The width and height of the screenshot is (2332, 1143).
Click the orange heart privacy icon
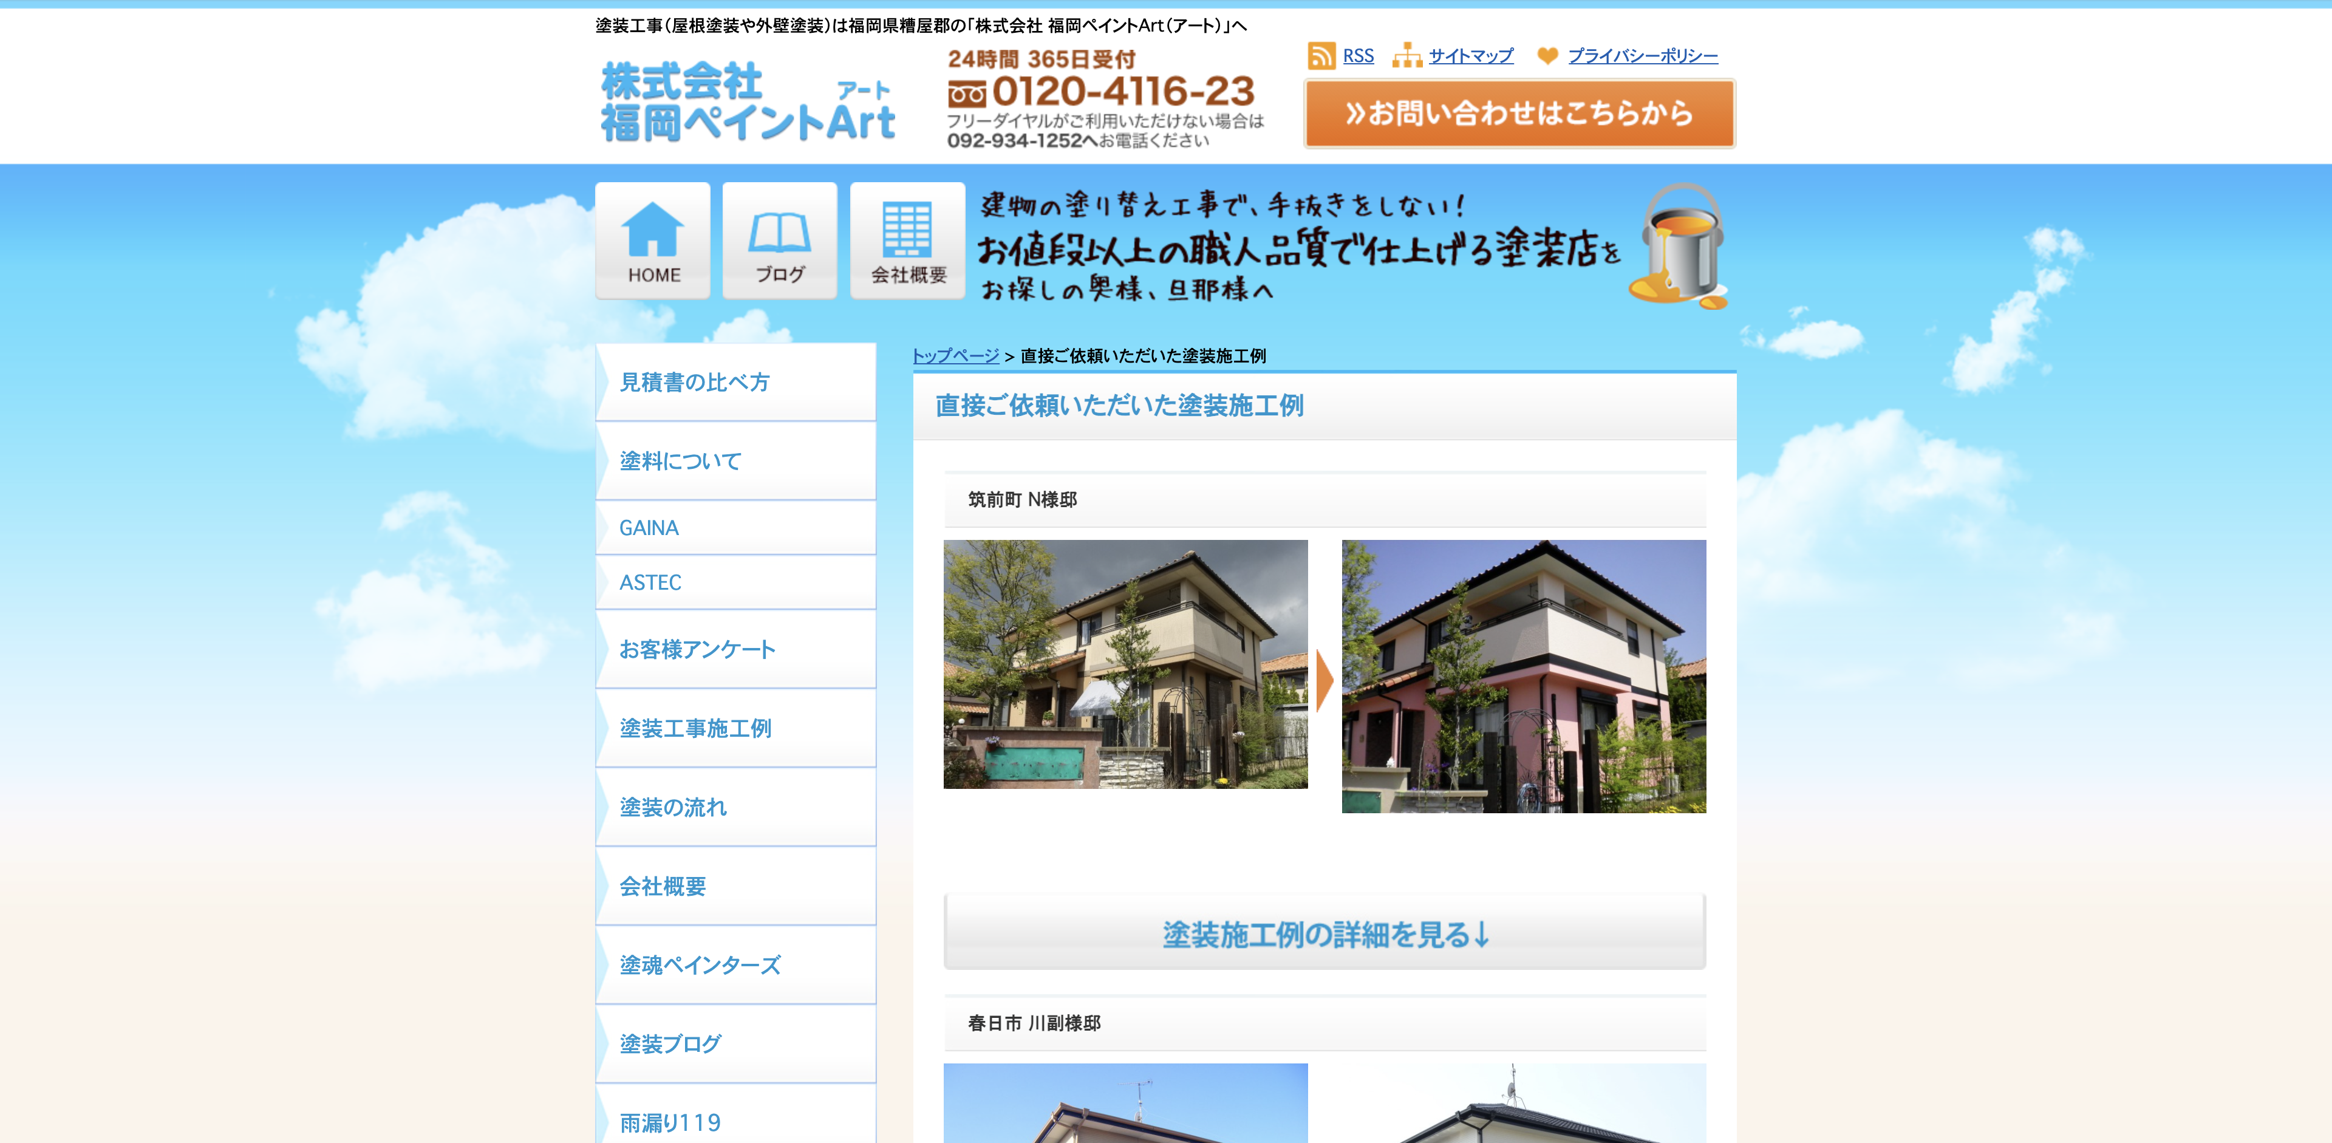1547,56
